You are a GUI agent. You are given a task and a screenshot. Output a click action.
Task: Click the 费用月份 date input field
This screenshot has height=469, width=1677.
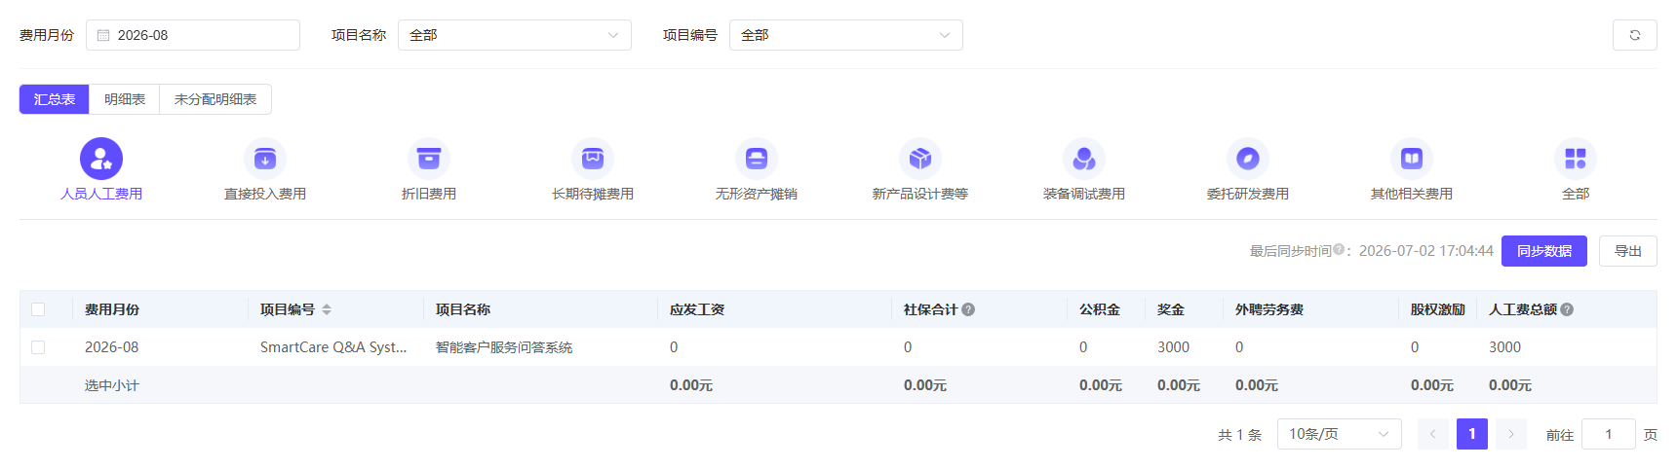(x=193, y=35)
